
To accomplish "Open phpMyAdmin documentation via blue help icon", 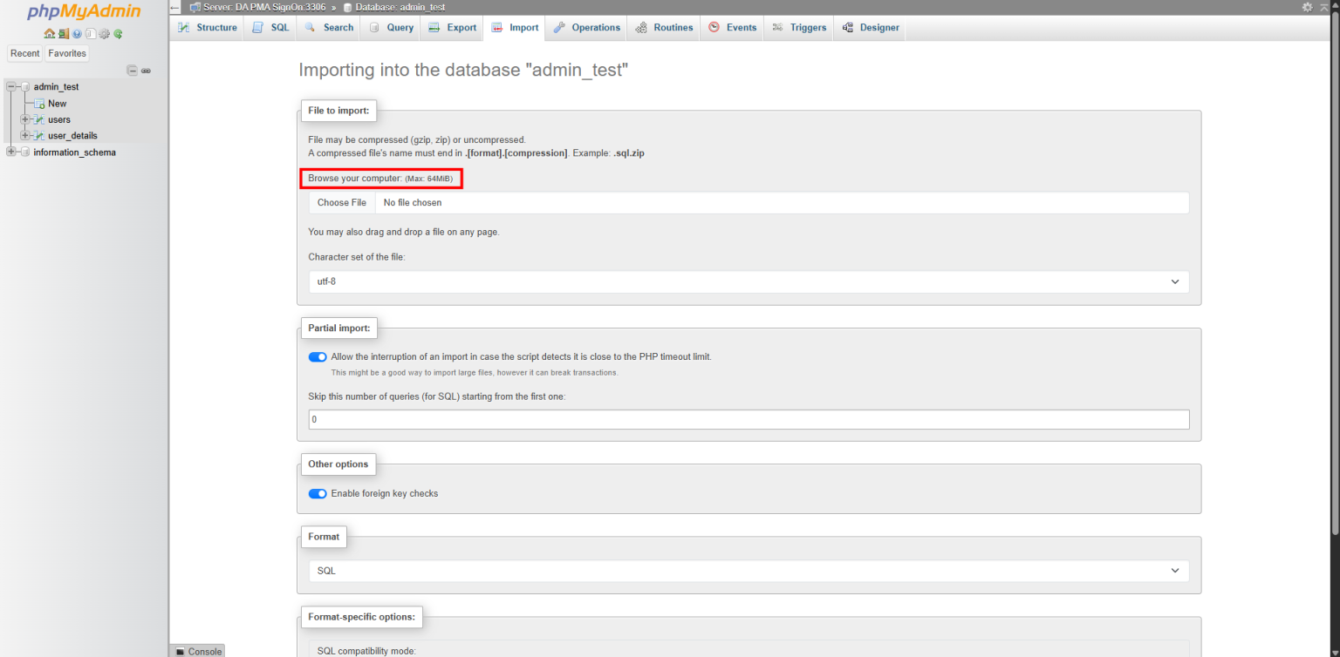I will coord(76,33).
